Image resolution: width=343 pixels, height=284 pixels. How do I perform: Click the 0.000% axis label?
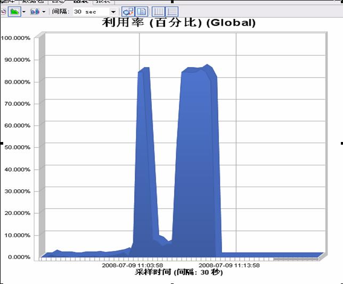[x=19, y=257]
